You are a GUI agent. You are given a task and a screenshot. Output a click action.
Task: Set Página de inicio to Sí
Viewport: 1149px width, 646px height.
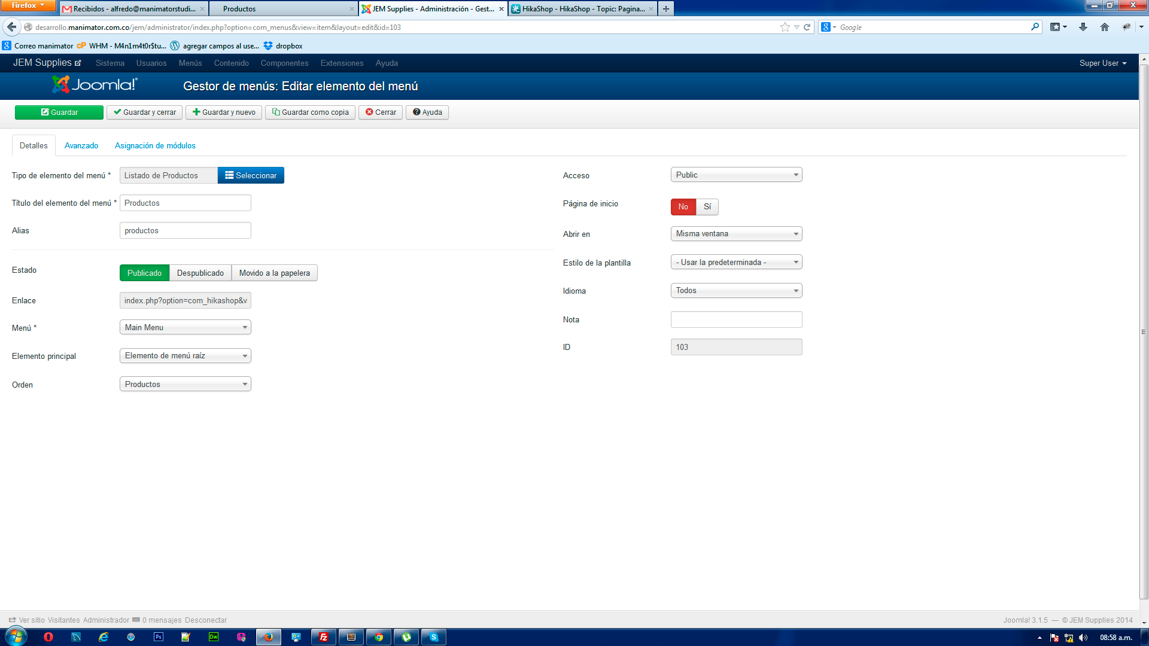click(707, 206)
